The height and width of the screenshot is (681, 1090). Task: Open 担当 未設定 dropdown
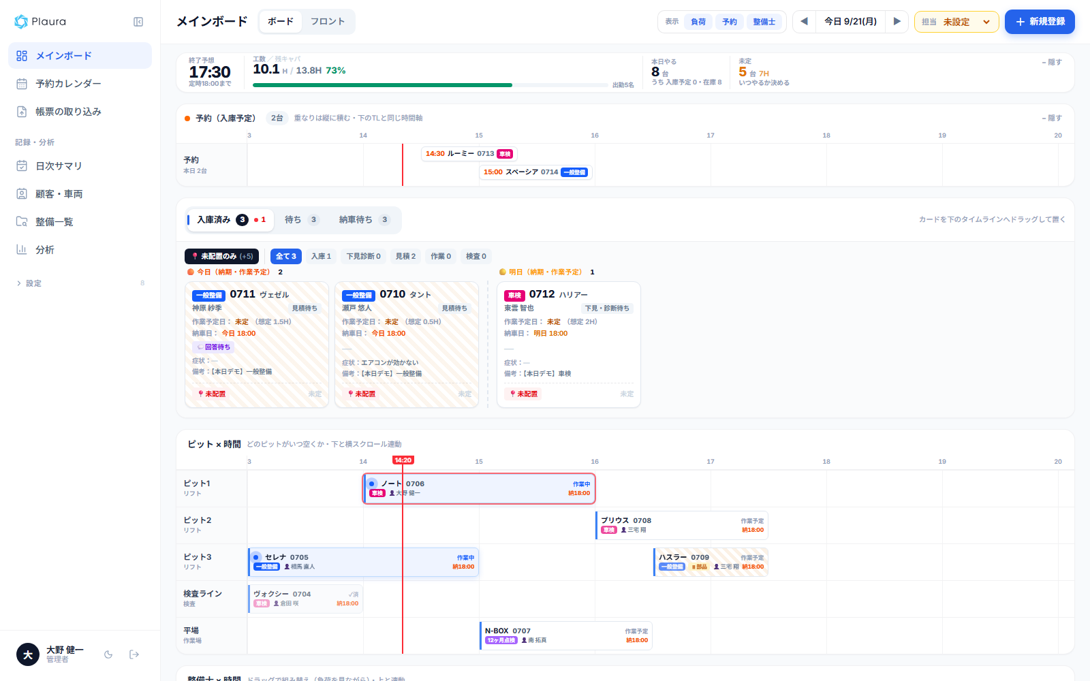(x=956, y=22)
